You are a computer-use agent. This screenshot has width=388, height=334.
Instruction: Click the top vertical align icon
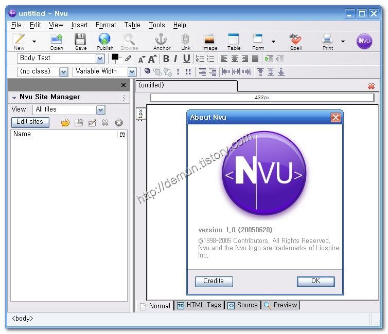click(x=260, y=72)
